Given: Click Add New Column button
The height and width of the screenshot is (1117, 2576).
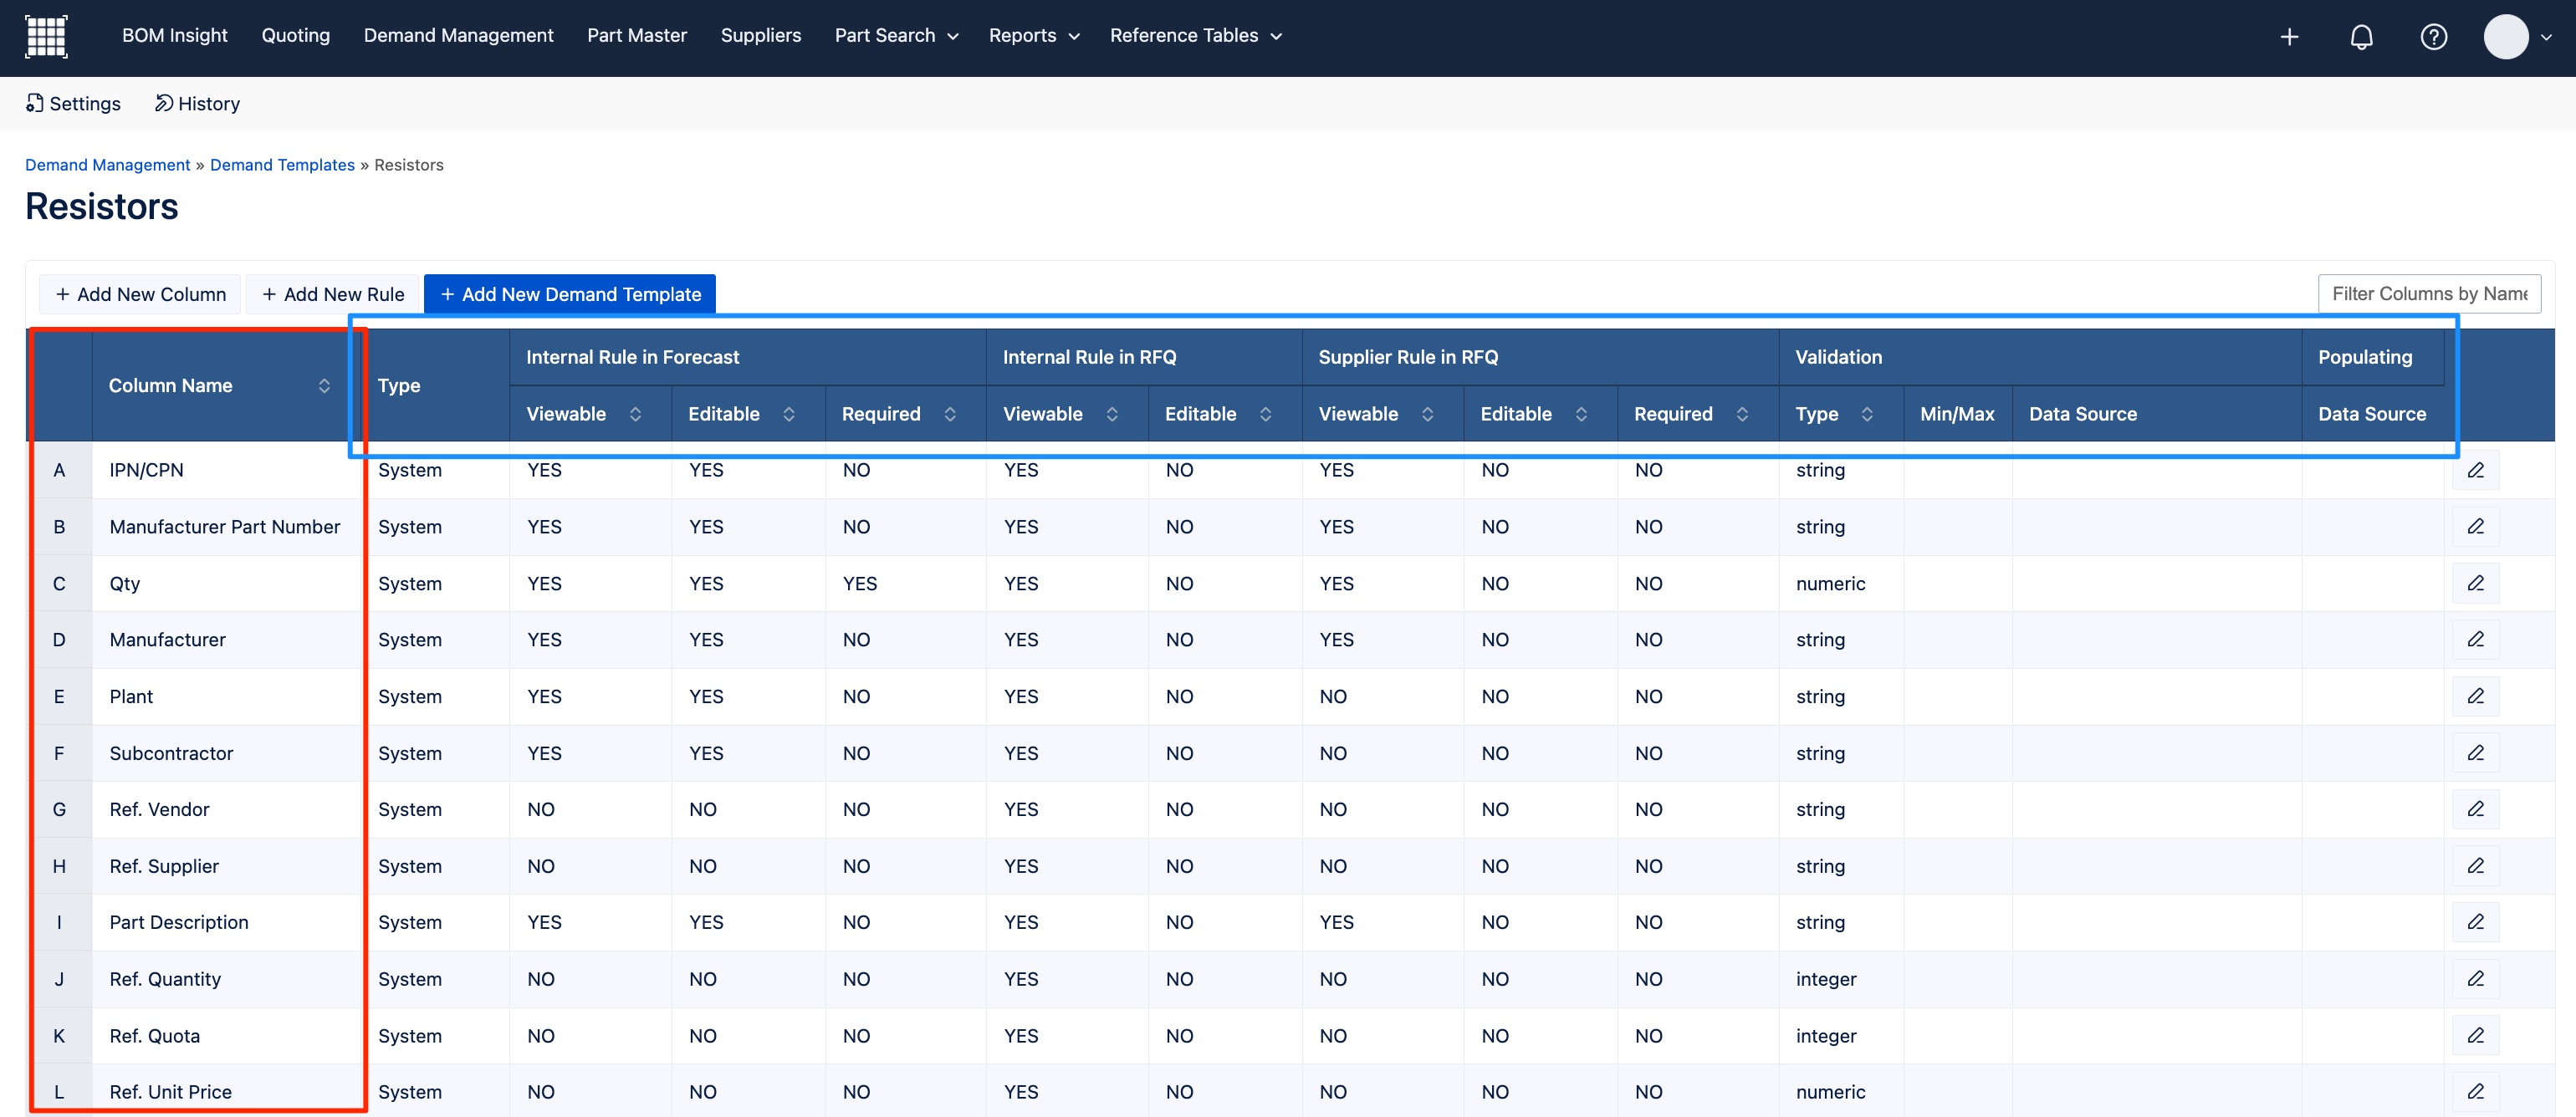Looking at the screenshot, I should tap(140, 294).
